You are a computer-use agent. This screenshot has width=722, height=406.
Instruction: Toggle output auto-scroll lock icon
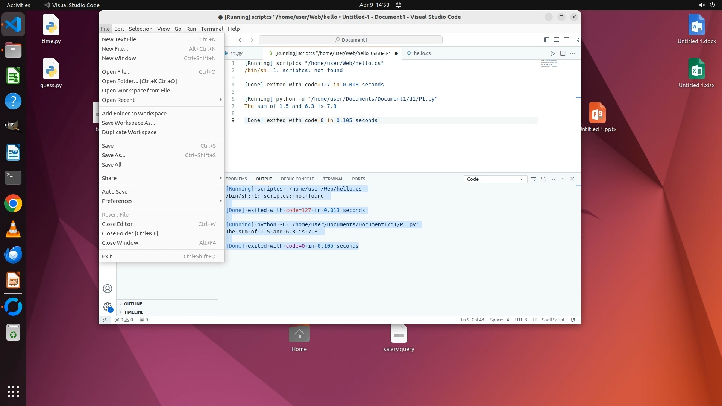tap(543, 179)
